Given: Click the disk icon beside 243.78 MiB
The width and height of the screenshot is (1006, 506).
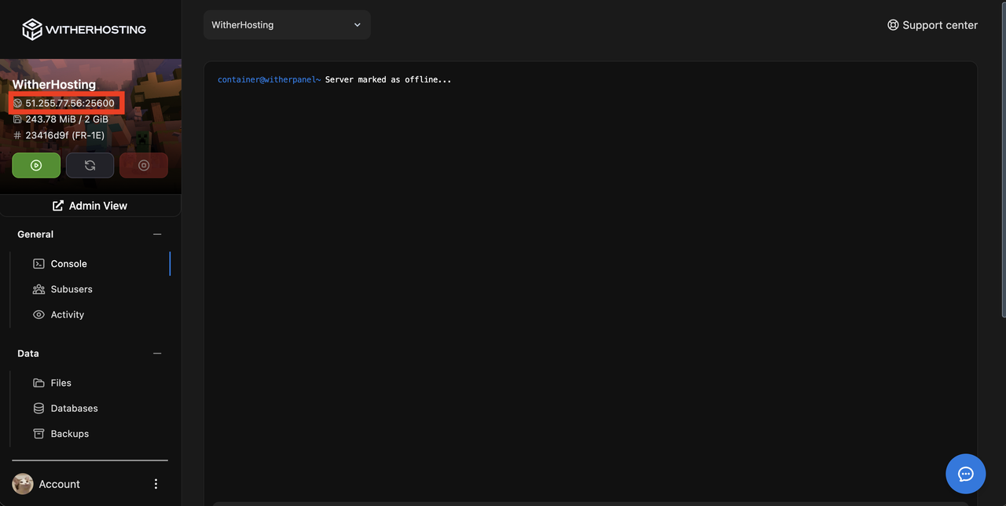Looking at the screenshot, I should 18,119.
